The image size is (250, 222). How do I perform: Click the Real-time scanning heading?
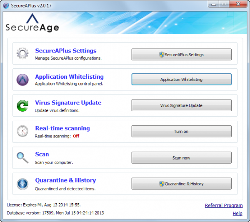pyautogui.click(x=62, y=128)
